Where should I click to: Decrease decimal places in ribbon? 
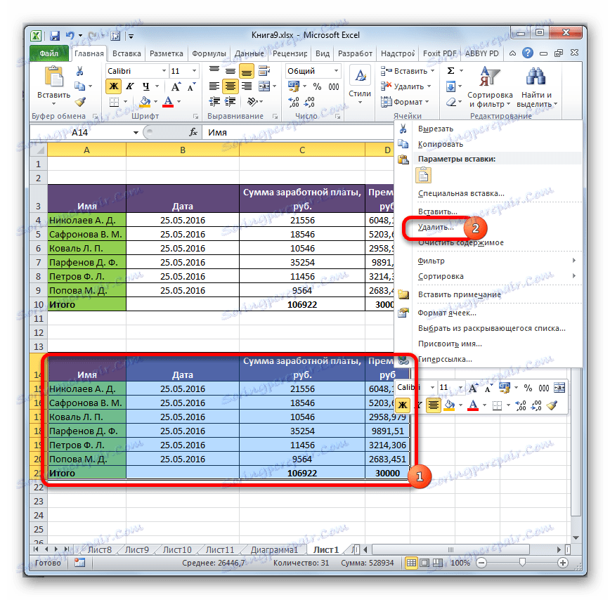pos(310,102)
